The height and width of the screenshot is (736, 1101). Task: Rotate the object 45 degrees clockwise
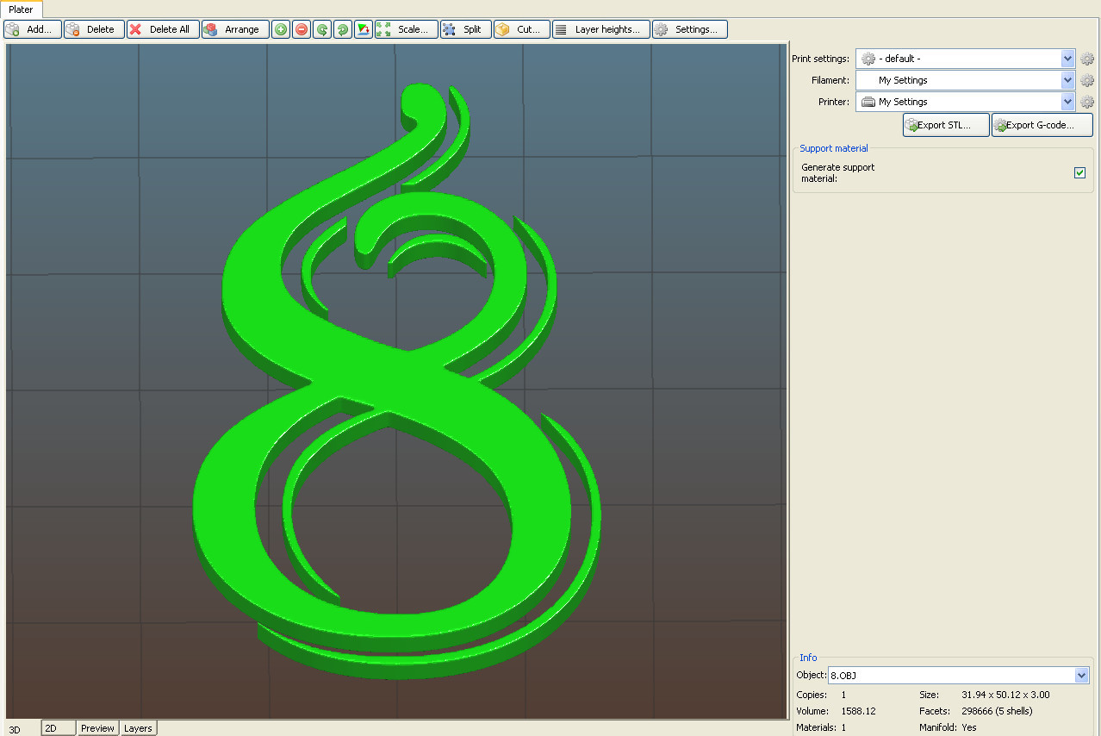pyautogui.click(x=342, y=28)
